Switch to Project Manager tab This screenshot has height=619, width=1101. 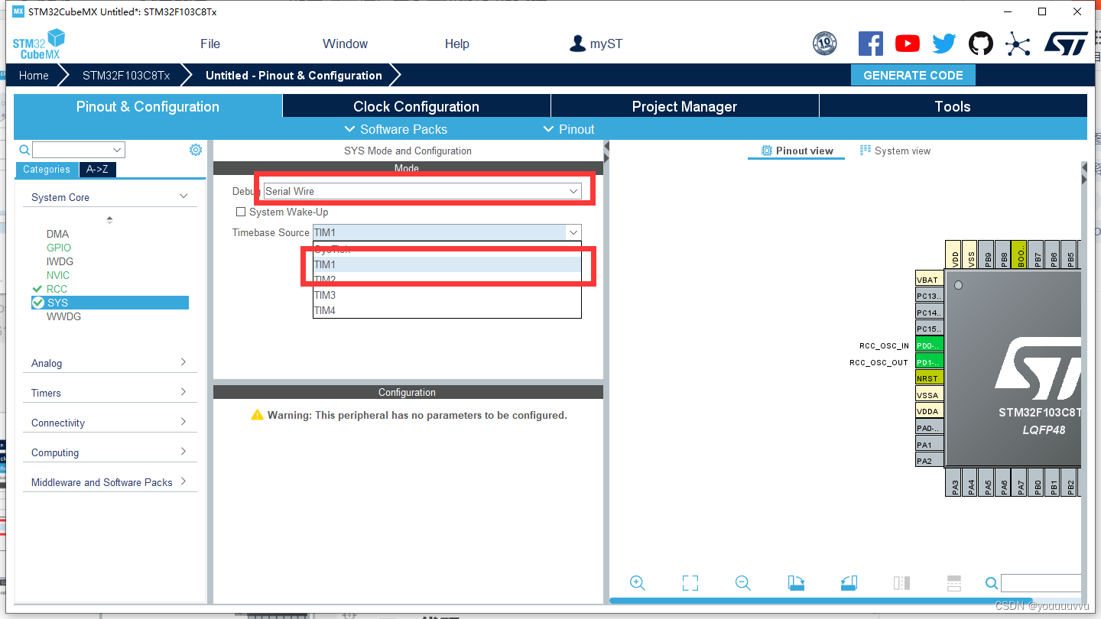(684, 106)
